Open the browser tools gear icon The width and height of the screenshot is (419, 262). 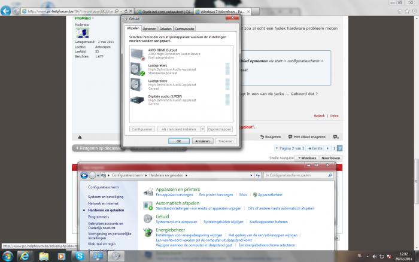414,11
